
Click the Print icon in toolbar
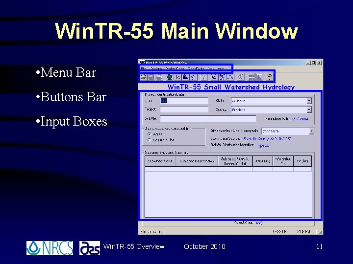[x=159, y=77]
